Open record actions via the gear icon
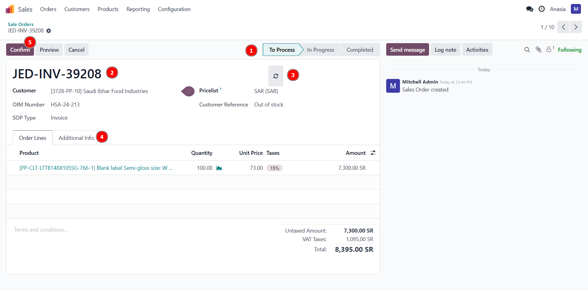Viewport: 588px width, 291px height. click(x=49, y=31)
